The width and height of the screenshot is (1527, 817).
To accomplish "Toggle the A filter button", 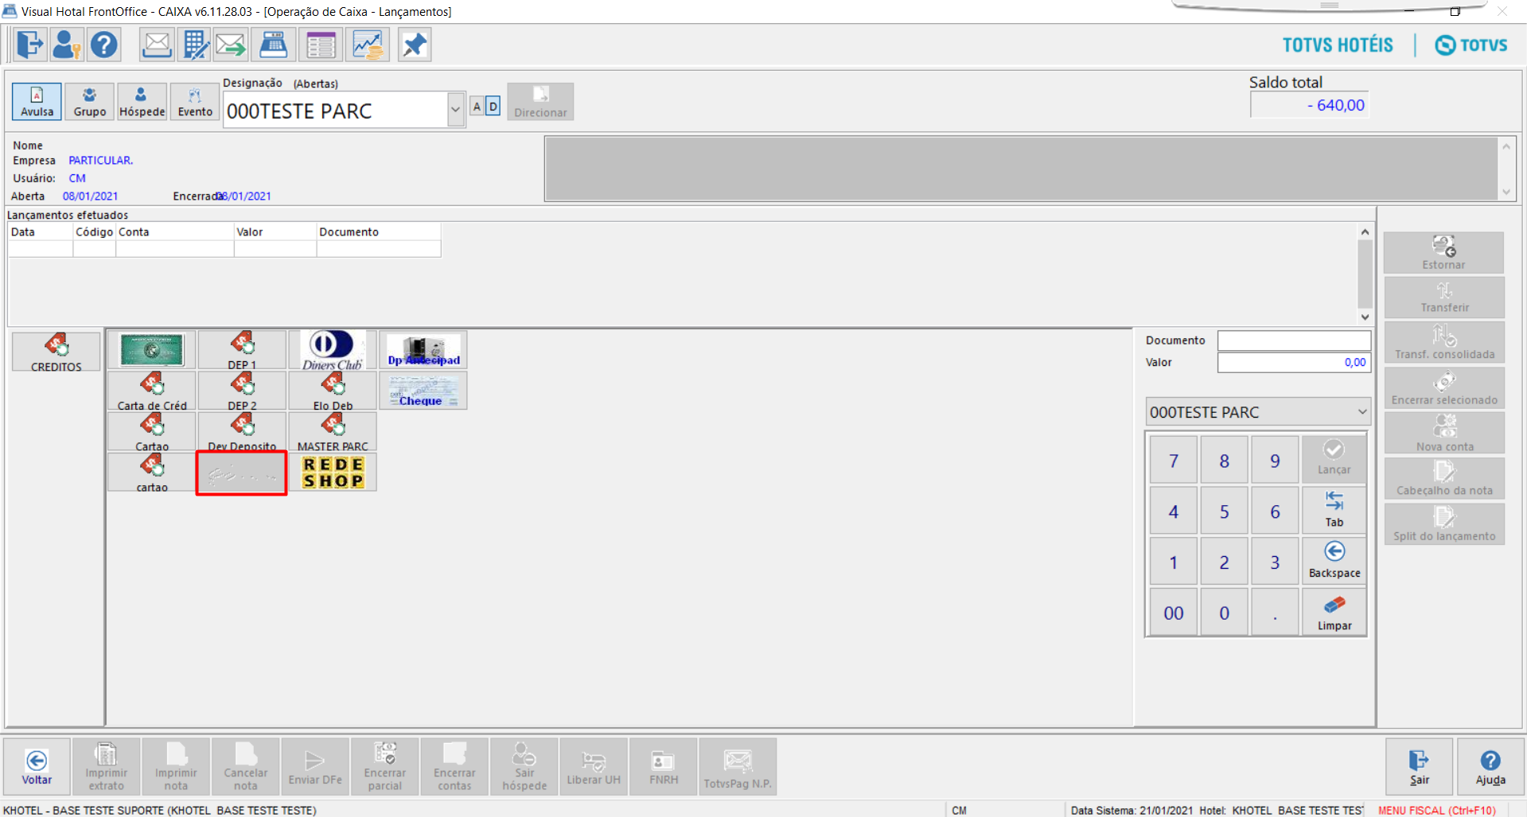I will pos(477,106).
